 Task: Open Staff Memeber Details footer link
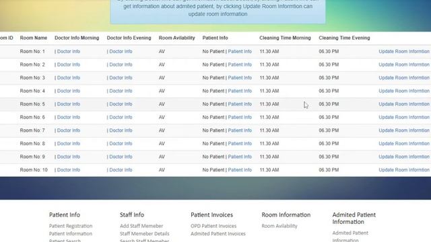pos(145,233)
